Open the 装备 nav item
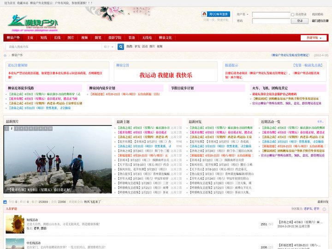Viewport: 332px width, 249px height. (x=132, y=38)
